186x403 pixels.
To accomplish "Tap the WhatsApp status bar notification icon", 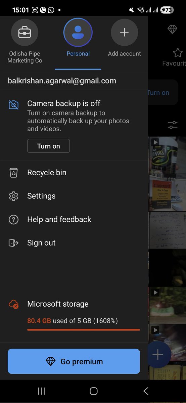I will (x=51, y=10).
